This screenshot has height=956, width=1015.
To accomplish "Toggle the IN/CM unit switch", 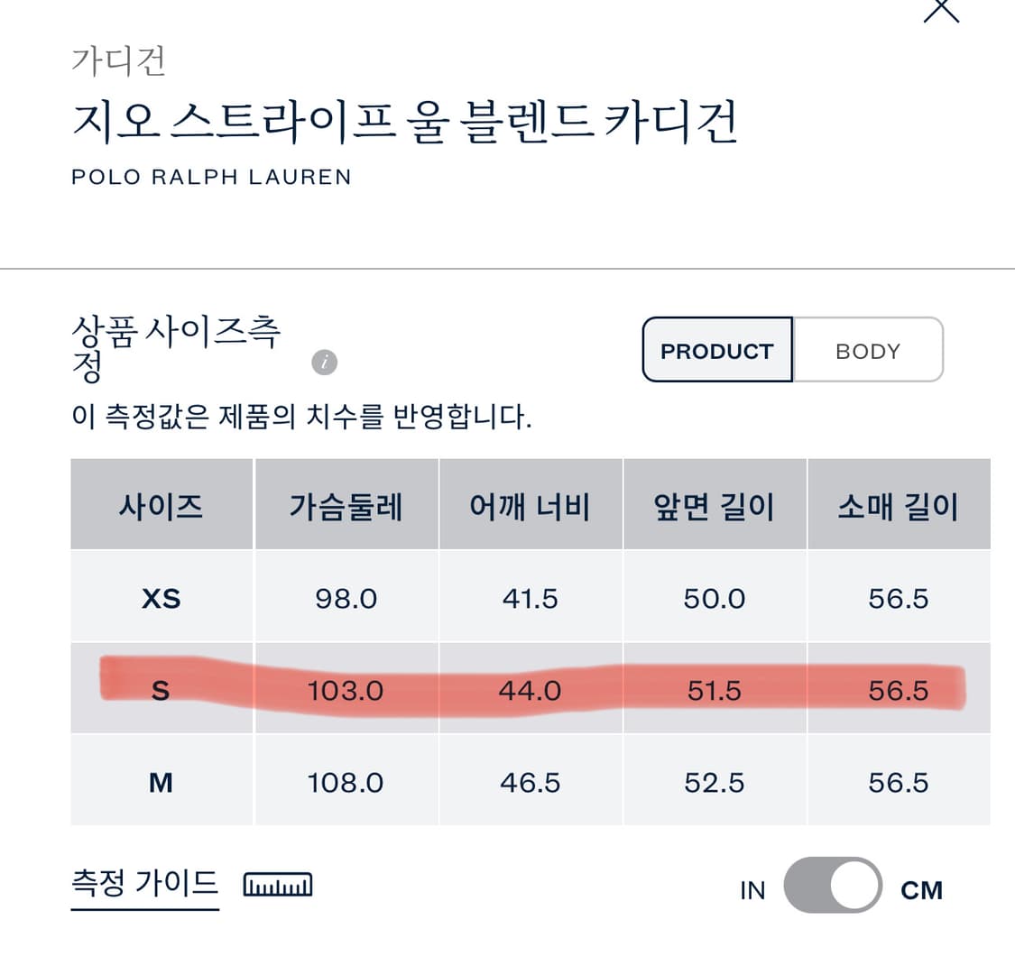I will click(x=832, y=886).
